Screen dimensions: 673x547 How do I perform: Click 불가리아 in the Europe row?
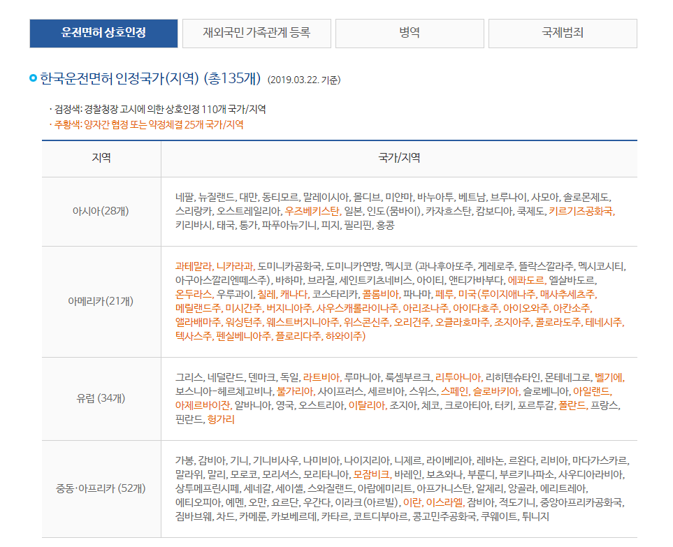coord(295,392)
